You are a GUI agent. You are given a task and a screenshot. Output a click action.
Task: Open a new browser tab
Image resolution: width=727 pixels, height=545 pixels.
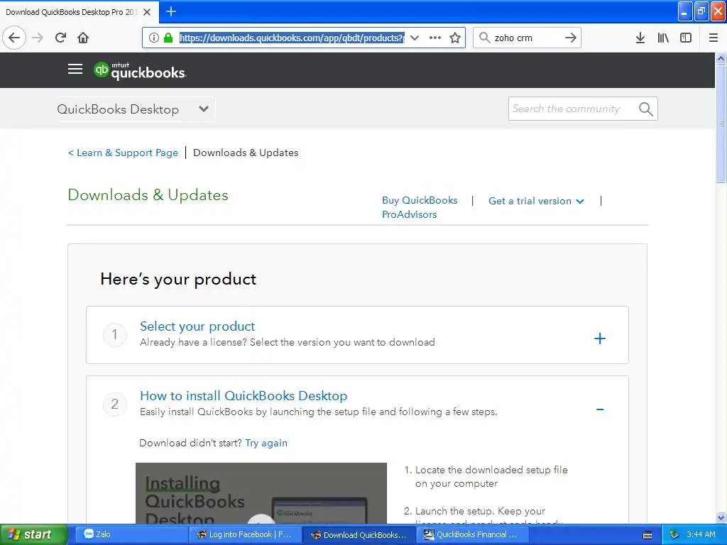coord(171,11)
